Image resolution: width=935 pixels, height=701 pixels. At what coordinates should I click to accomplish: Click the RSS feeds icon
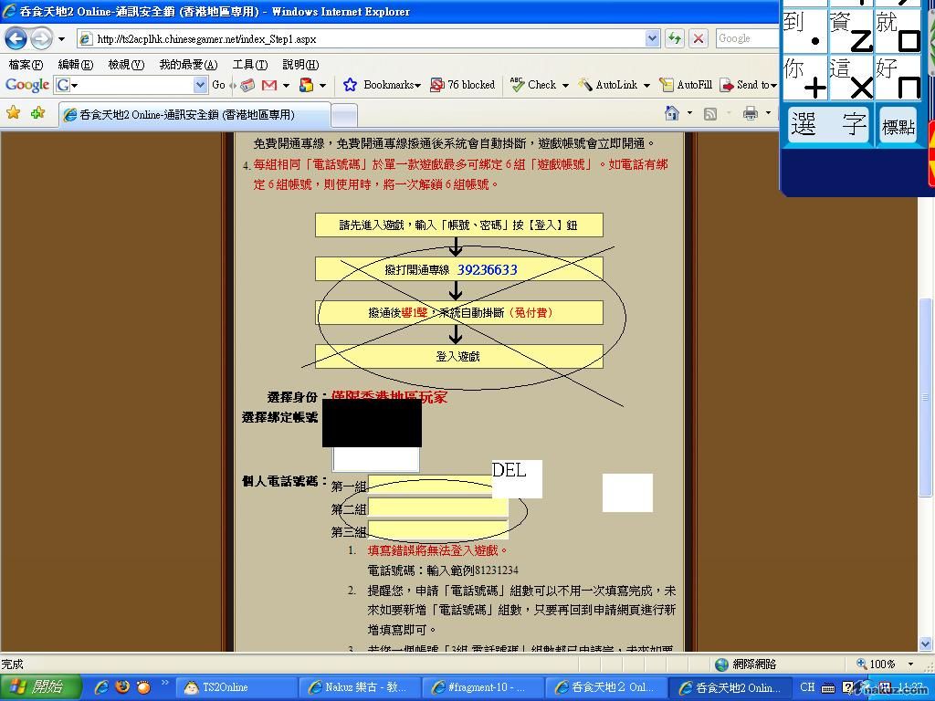(710, 113)
